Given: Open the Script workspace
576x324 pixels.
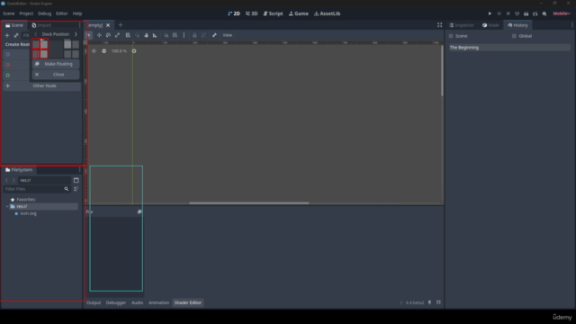Looking at the screenshot, I should (273, 13).
